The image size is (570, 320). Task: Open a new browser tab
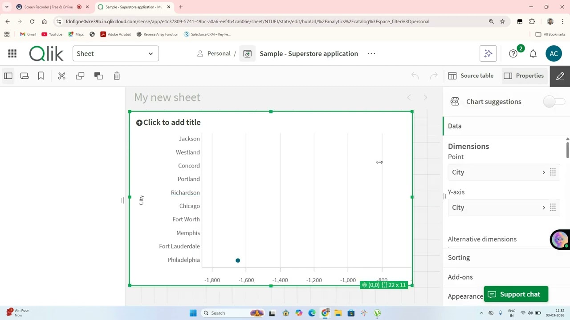pyautogui.click(x=181, y=7)
